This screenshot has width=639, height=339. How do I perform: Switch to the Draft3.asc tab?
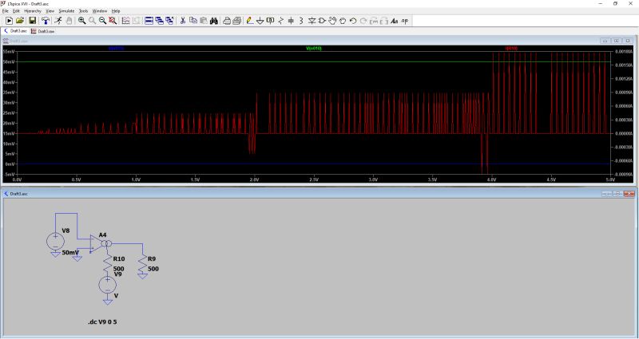coord(15,31)
